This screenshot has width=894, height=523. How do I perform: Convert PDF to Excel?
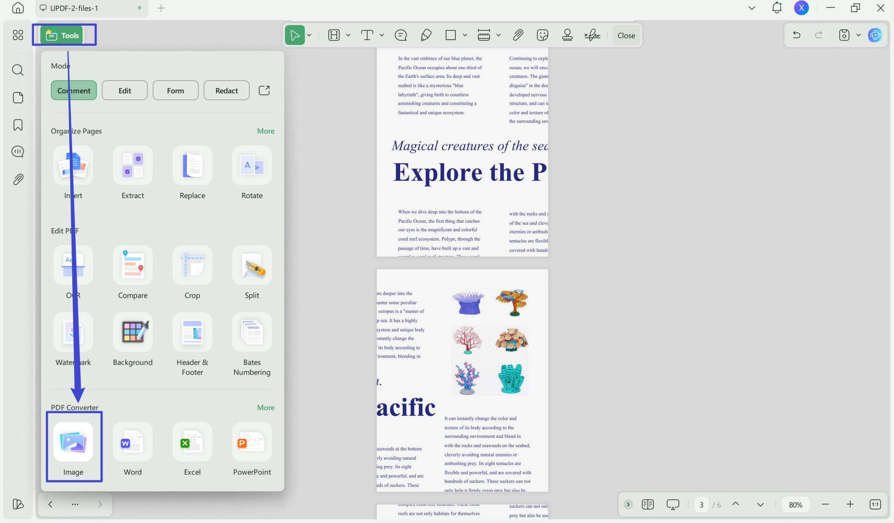tap(192, 450)
